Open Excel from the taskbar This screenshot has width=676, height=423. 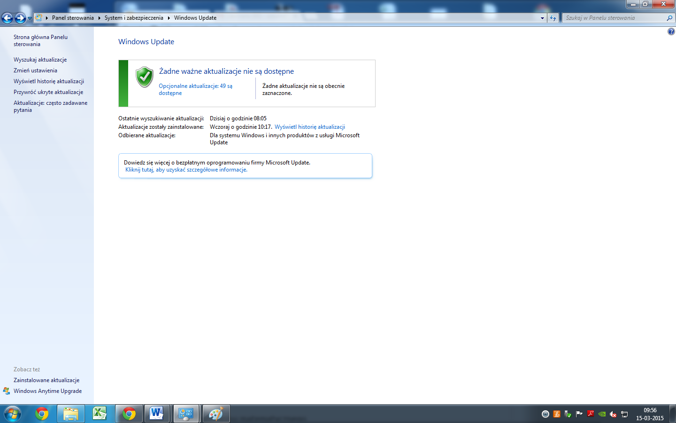coord(100,414)
